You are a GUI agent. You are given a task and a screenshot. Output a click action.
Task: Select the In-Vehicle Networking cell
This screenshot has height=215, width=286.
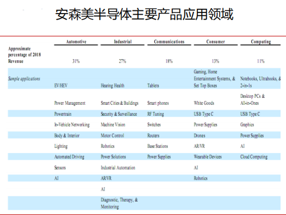click(x=72, y=125)
